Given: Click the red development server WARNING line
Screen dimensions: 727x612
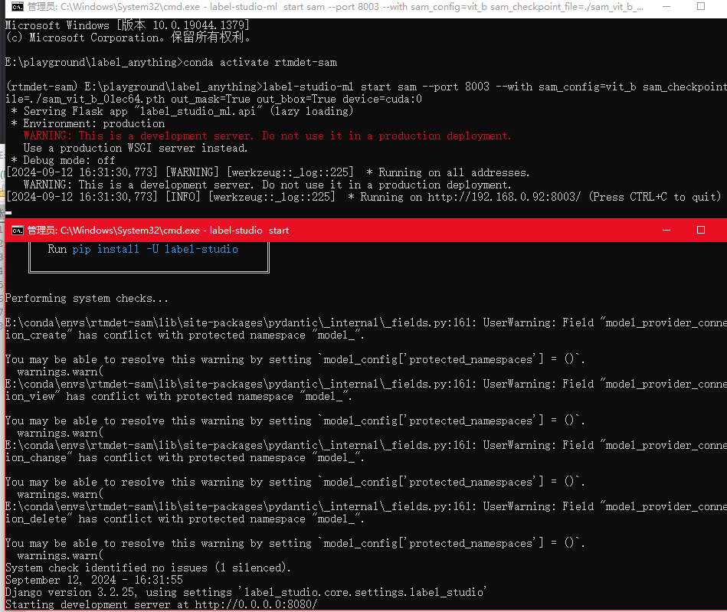Looking at the screenshot, I should pyautogui.click(x=267, y=136).
